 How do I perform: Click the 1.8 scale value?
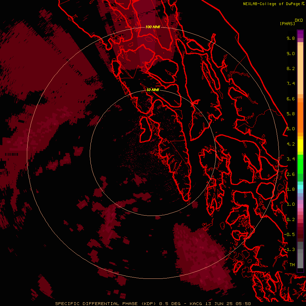(x=291, y=189)
